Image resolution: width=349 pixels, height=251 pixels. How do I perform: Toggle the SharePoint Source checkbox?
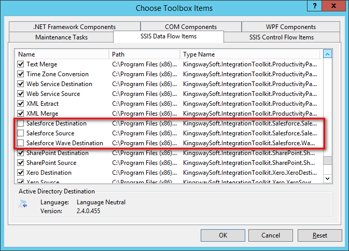[x=20, y=163]
